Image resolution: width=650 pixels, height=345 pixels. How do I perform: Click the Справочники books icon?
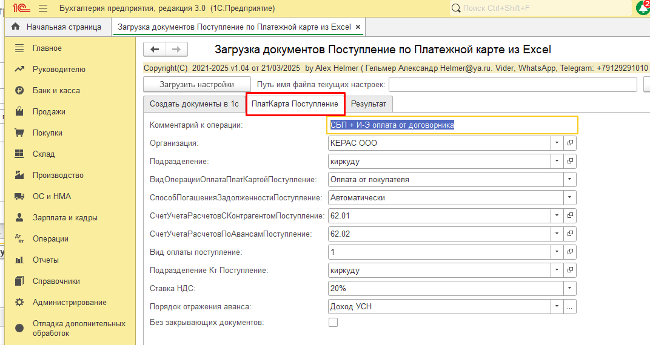pos(19,281)
